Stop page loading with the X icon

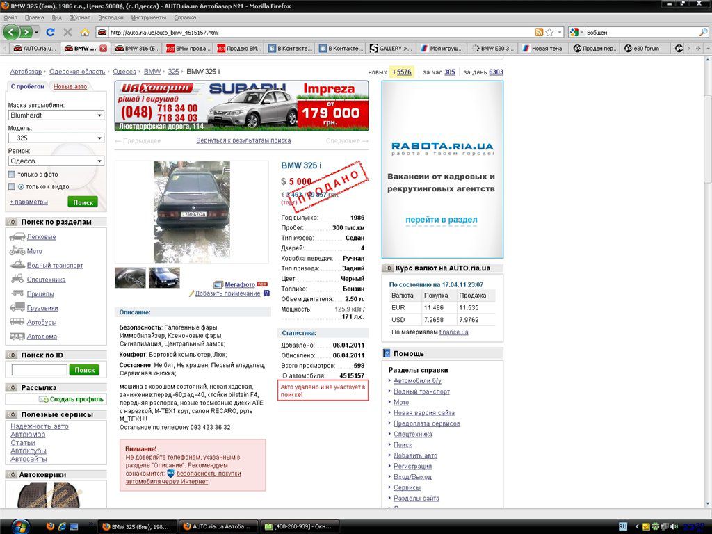click(x=67, y=32)
